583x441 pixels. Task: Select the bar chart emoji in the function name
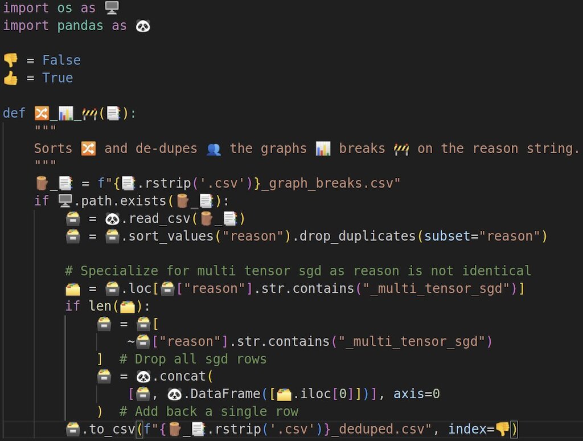[x=65, y=113]
